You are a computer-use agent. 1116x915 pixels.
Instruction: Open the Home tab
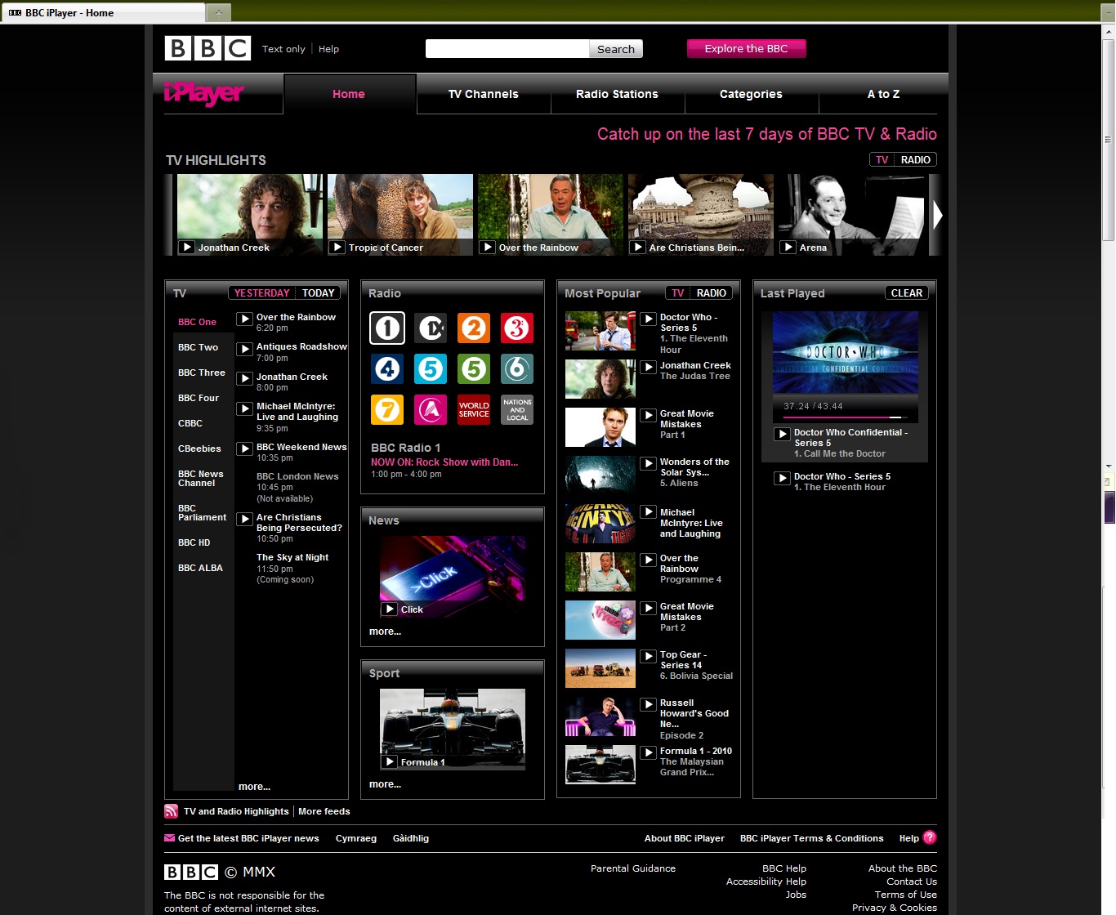click(349, 94)
